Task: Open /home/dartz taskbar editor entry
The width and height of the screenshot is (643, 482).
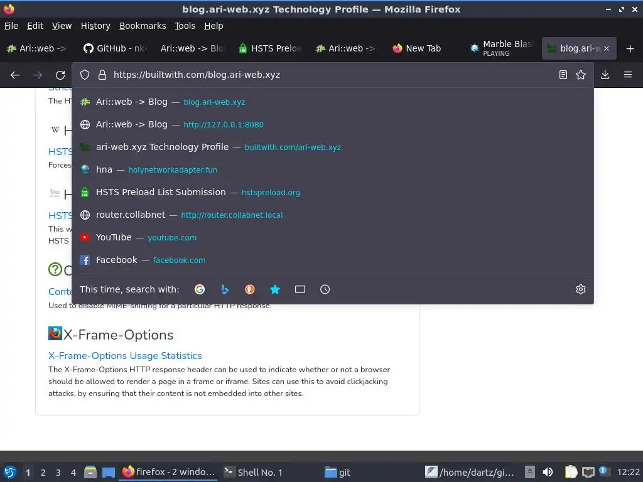Action: pyautogui.click(x=471, y=472)
